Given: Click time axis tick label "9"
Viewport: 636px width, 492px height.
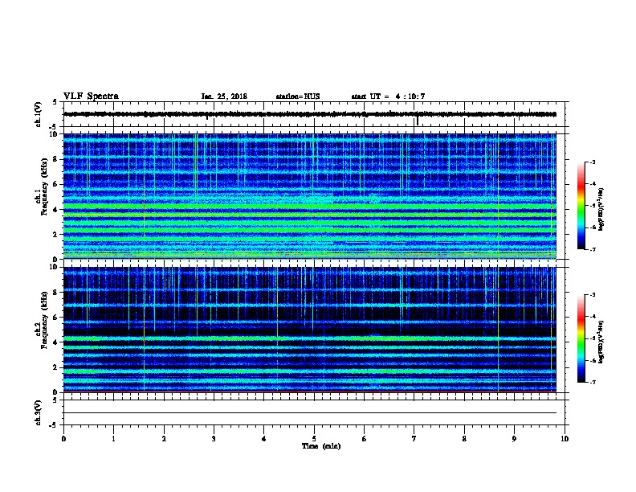Looking at the screenshot, I should click(x=514, y=438).
